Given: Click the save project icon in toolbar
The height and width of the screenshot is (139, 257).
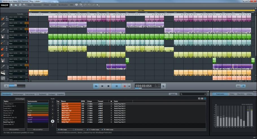Looking at the screenshot, I should tap(20, 5).
